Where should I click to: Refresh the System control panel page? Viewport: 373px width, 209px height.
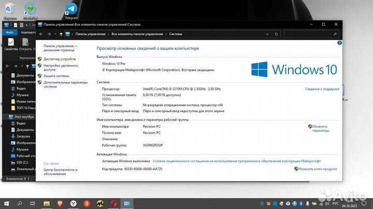click(x=276, y=34)
